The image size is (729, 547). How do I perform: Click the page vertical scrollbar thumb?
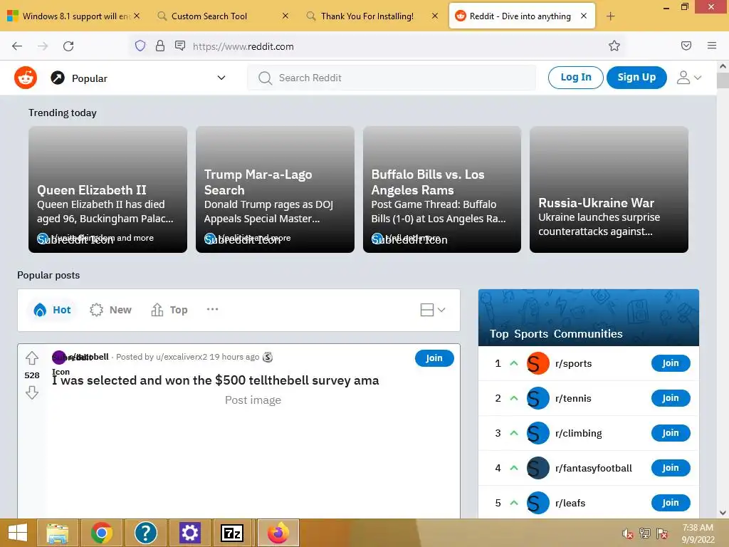pos(723,80)
